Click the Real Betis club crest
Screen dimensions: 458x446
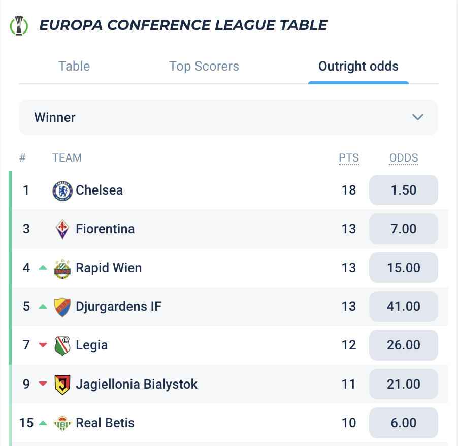[62, 423]
